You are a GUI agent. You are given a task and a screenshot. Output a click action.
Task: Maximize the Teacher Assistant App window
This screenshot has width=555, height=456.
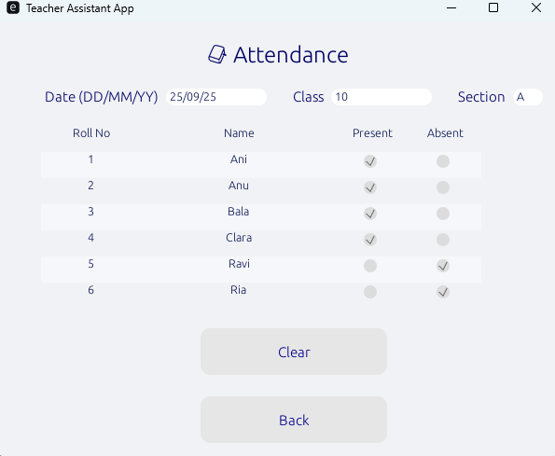(x=493, y=7)
